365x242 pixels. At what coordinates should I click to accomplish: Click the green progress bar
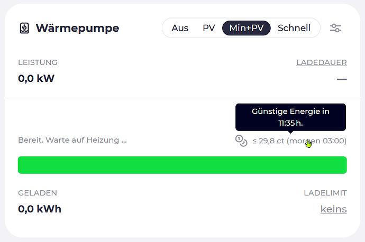coord(182,165)
